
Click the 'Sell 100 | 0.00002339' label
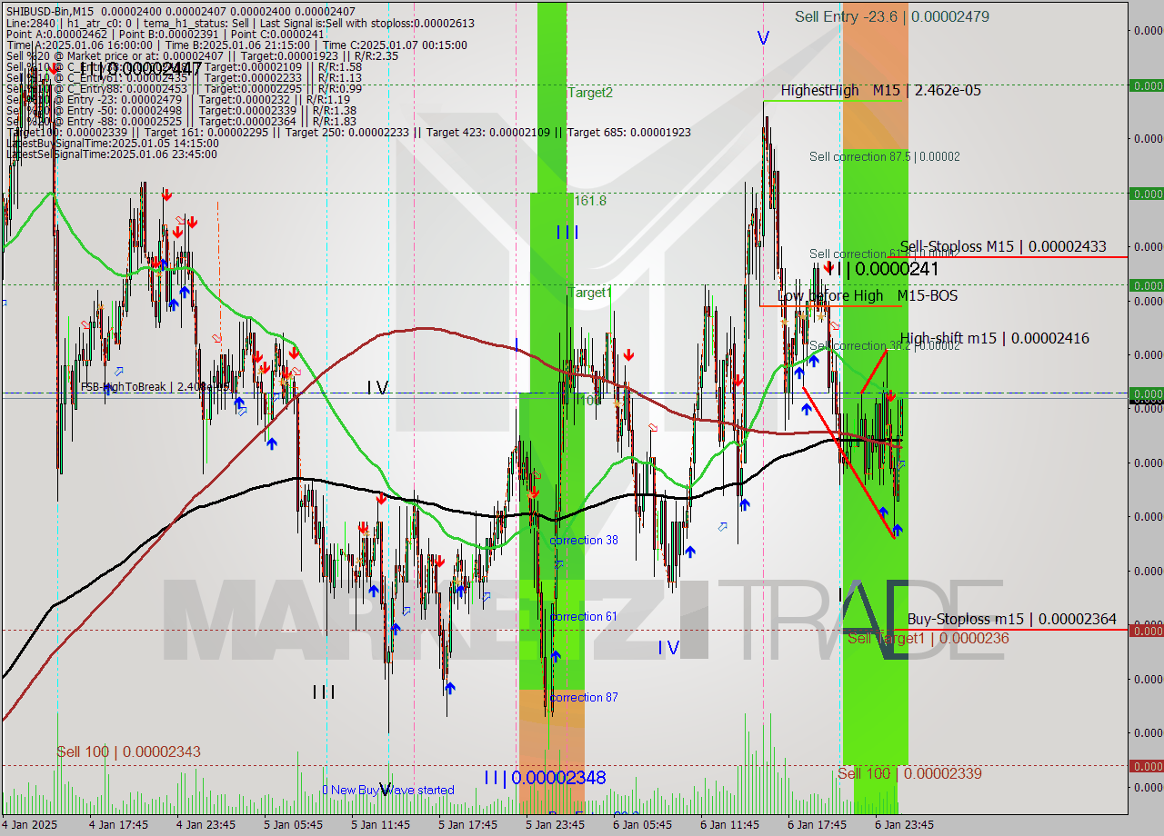(x=909, y=773)
